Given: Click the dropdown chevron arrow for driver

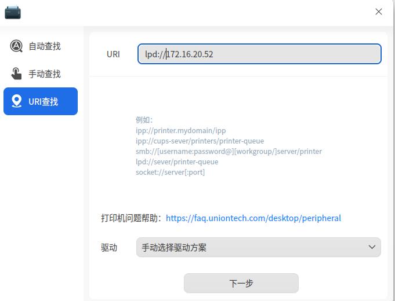Looking at the screenshot, I should pyautogui.click(x=372, y=247).
